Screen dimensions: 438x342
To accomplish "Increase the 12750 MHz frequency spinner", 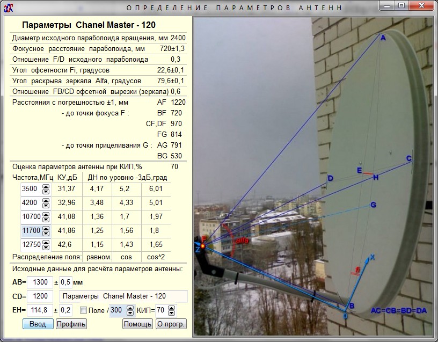I will 46,243.
